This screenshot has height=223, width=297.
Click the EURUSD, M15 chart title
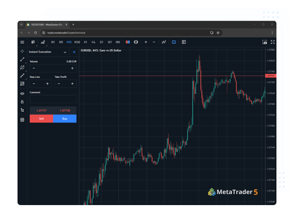click(101, 50)
